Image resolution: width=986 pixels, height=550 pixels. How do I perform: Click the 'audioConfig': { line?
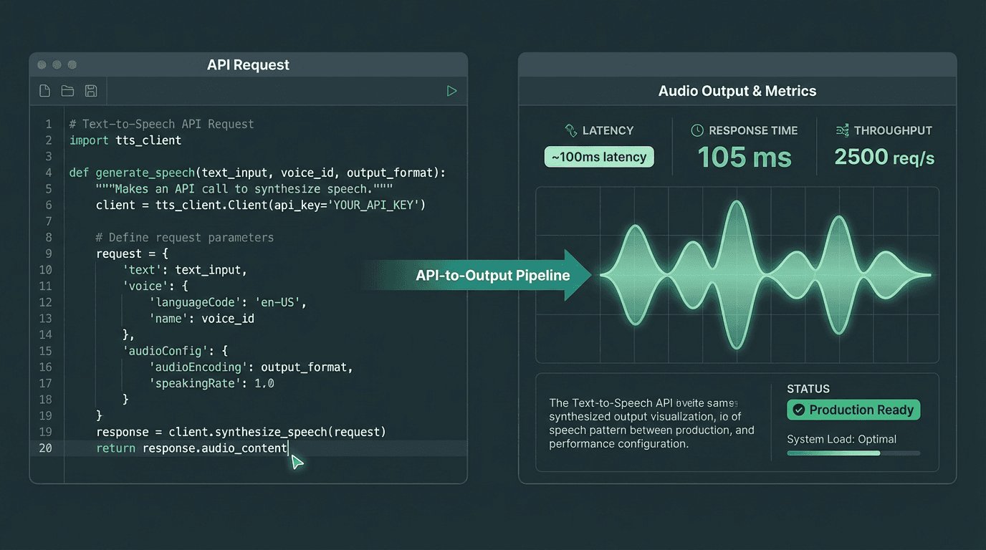click(x=176, y=351)
